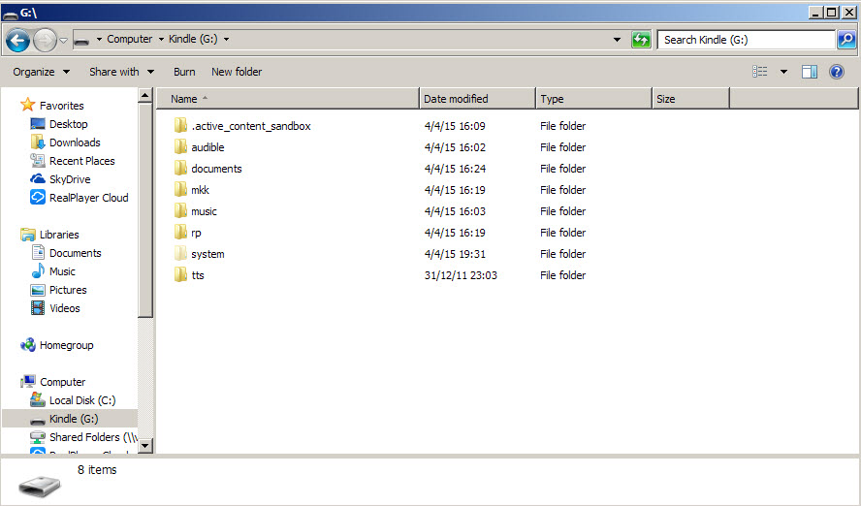861x506 pixels.
Task: Click Burn in the toolbar
Action: 184,72
